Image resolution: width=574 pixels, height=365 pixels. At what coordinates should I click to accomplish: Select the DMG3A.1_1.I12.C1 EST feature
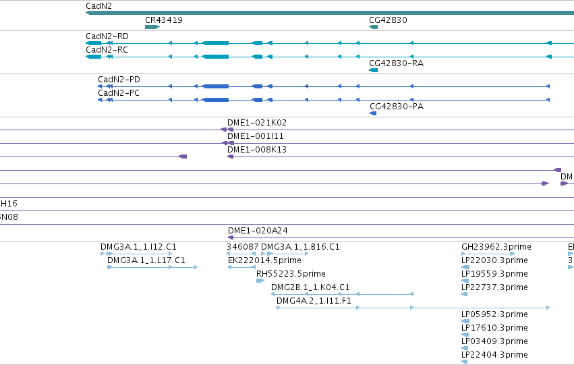136,253
